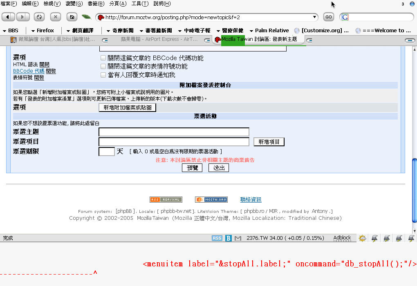Focus the 票選期限 days field

coord(107,152)
